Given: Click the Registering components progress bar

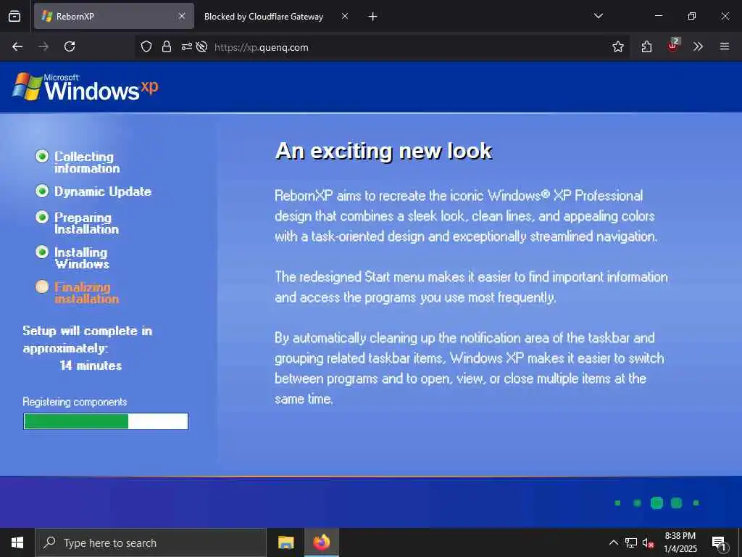Looking at the screenshot, I should (106, 421).
